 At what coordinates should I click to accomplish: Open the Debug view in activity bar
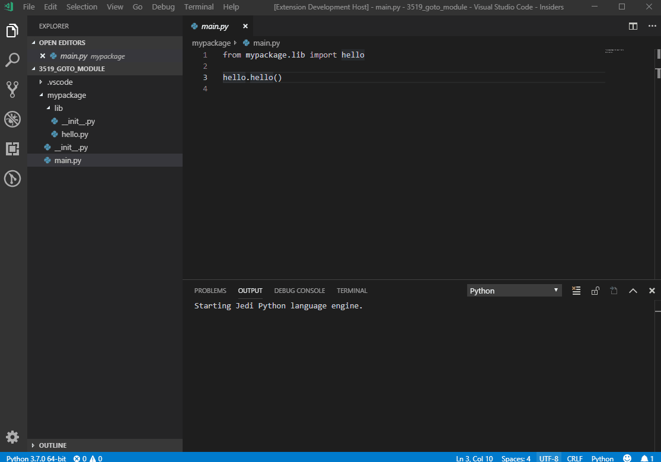pos(12,119)
